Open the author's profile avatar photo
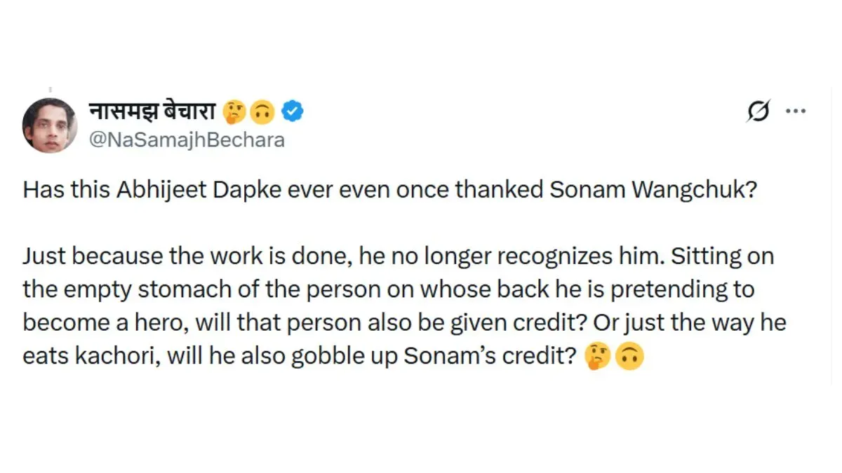The height and width of the screenshot is (473, 842). [50, 125]
